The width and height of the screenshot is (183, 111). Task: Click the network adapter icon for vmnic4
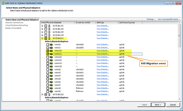point(51,76)
